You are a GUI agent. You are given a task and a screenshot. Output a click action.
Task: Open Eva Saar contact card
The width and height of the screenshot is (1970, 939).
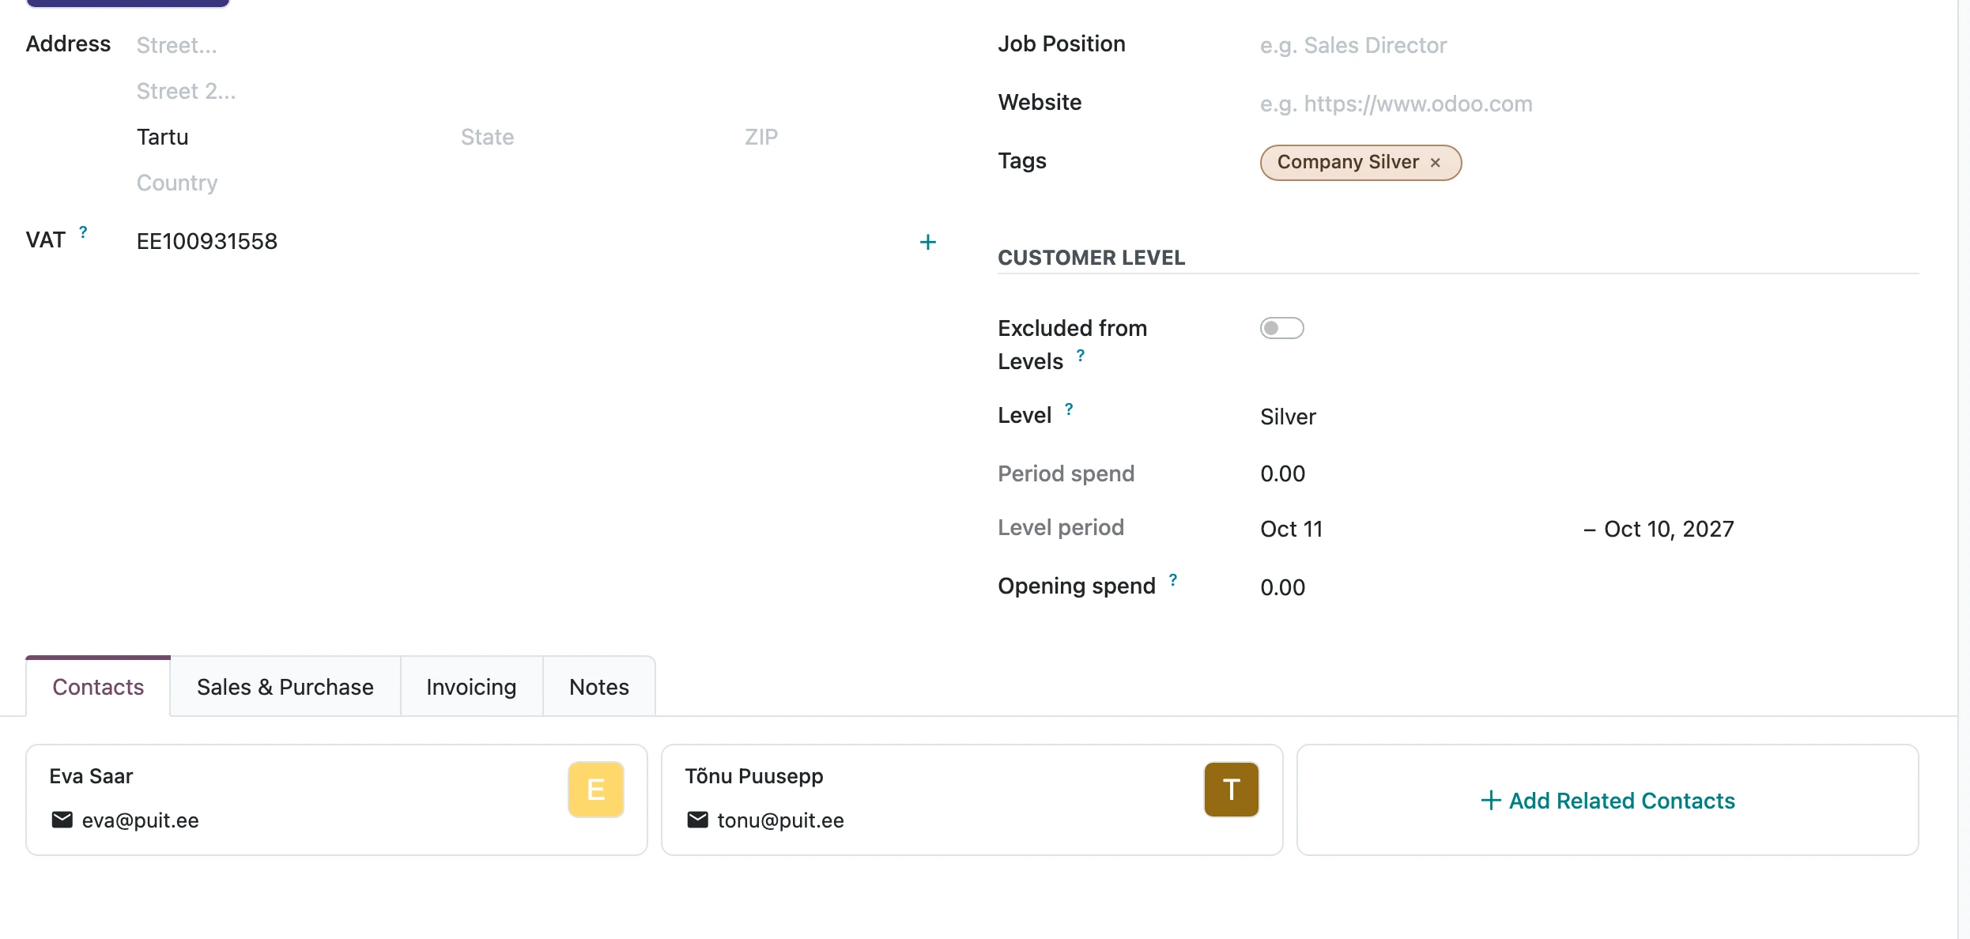tap(337, 800)
